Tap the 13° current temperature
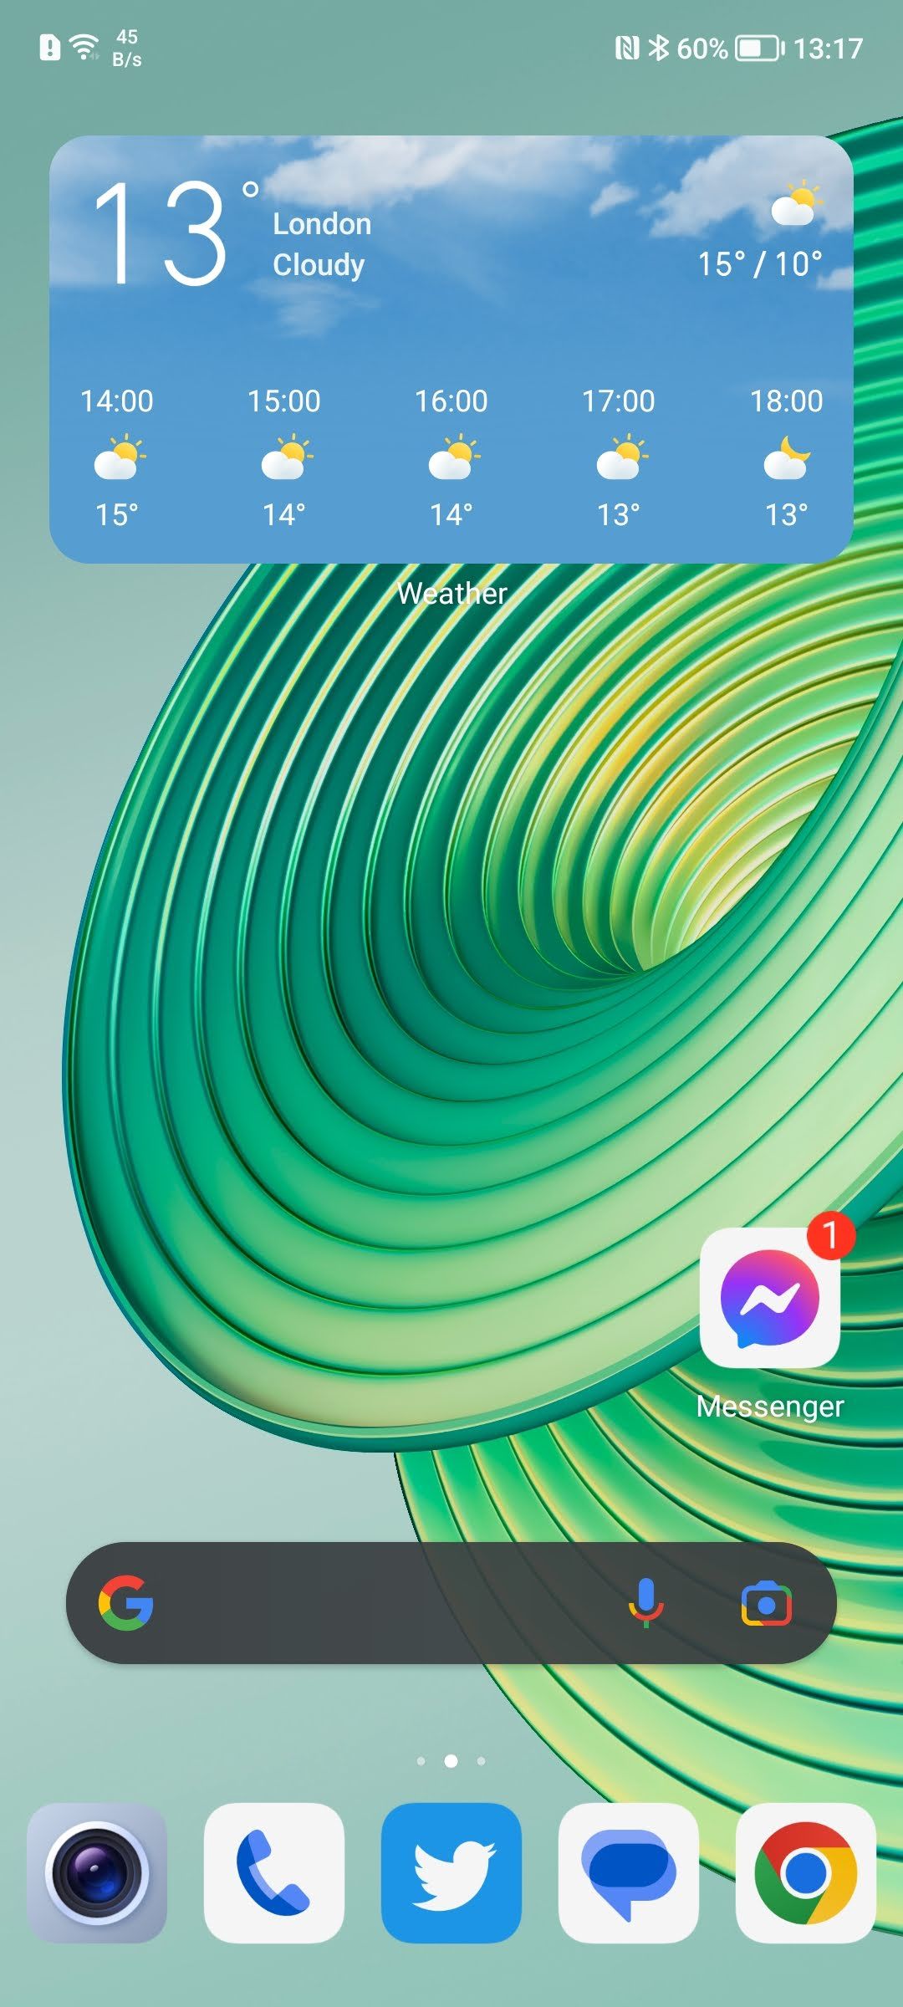The height and width of the screenshot is (2007, 903). pyautogui.click(x=163, y=234)
